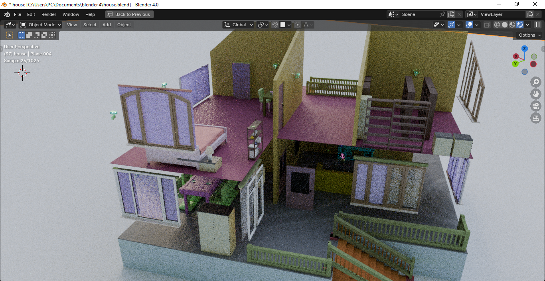The image size is (545, 281).
Task: Open the File menu
Action: click(x=18, y=14)
